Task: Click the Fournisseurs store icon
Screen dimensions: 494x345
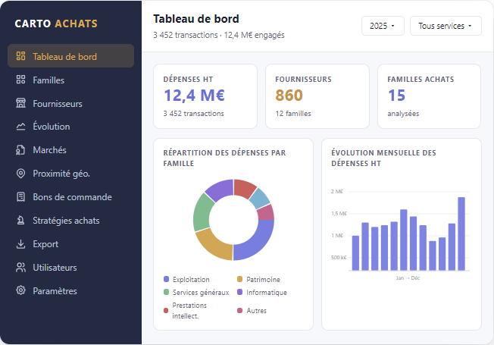Action: 20,103
